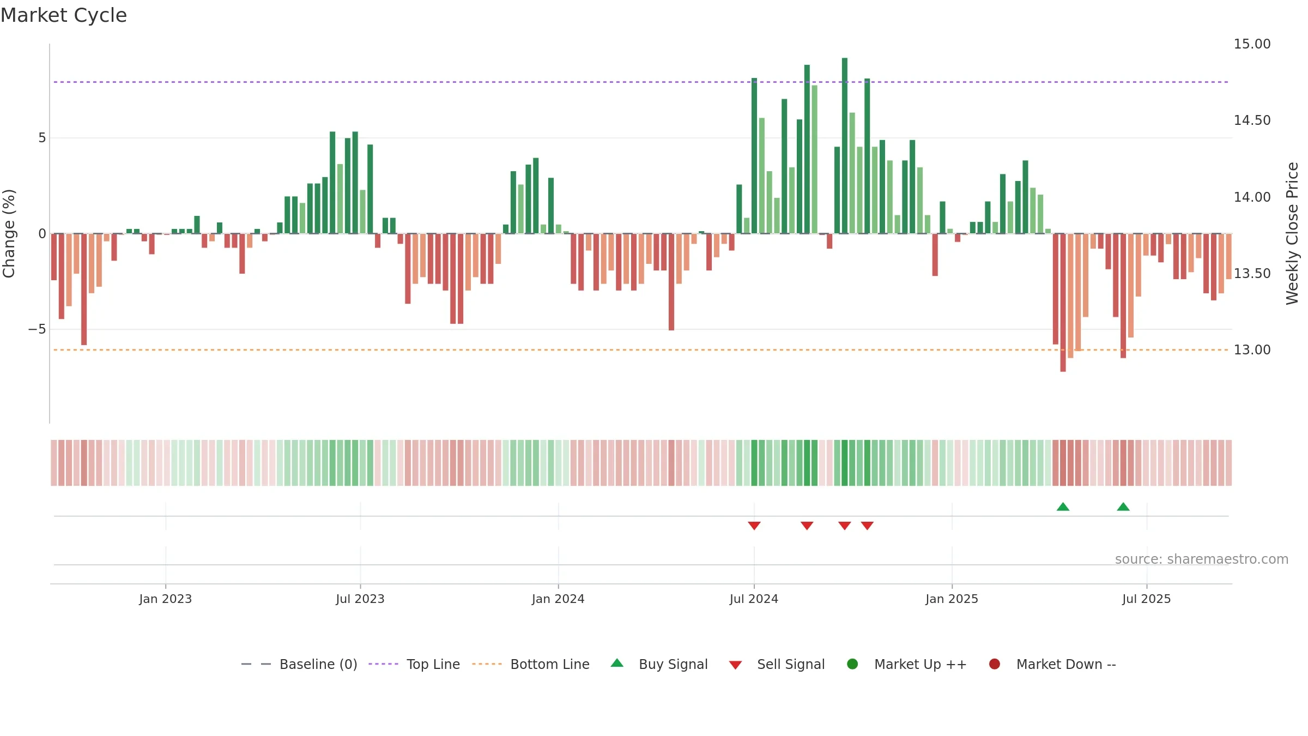Click the Buy Signal green triangle legend icon
The height and width of the screenshot is (736, 1308).
(617, 663)
